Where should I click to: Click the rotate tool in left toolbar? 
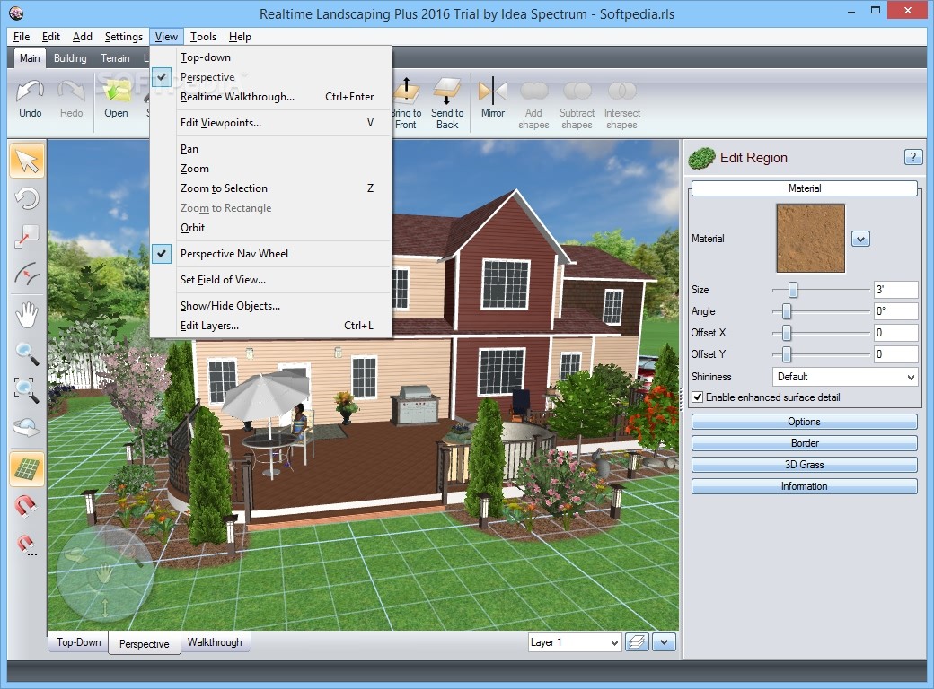click(27, 198)
